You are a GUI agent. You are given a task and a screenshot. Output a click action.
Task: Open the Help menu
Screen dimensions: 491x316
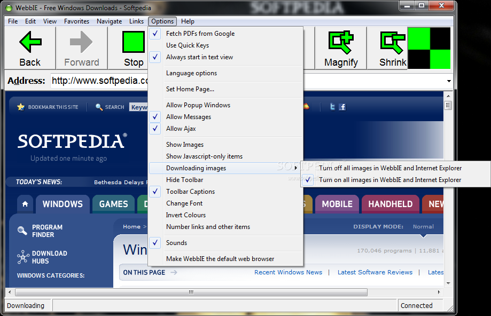[x=188, y=21]
